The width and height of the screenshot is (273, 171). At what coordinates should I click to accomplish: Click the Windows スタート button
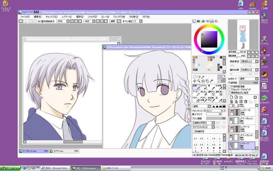(x=10, y=168)
